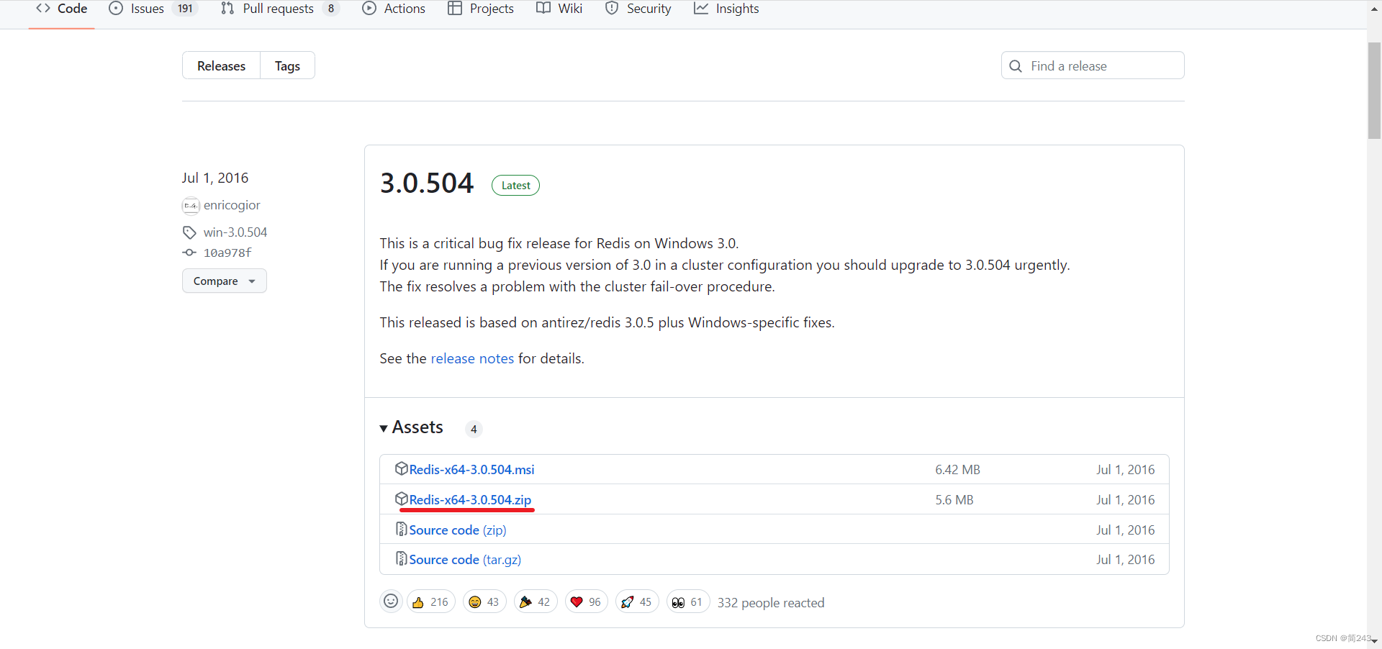
Task: Click enricogior's avatar image
Action: point(191,206)
